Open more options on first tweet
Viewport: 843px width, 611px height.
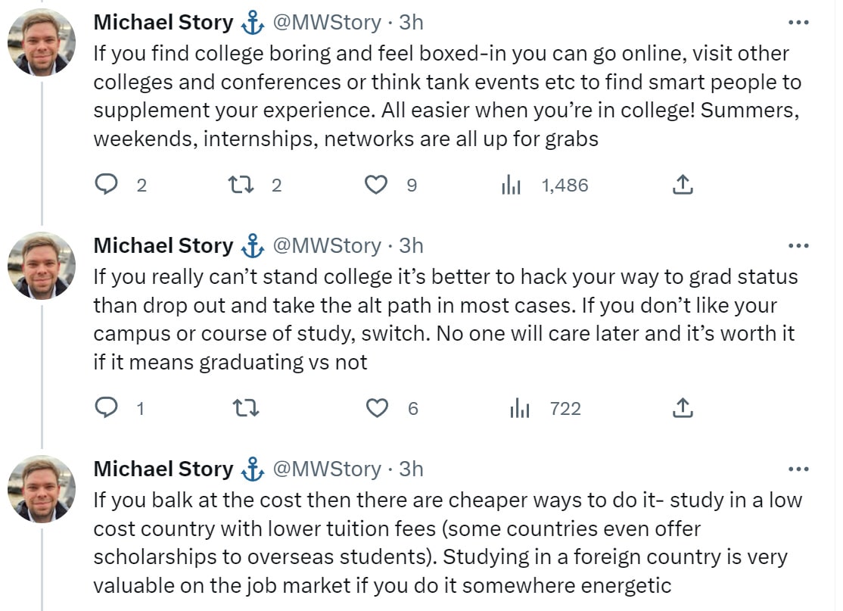point(798,23)
